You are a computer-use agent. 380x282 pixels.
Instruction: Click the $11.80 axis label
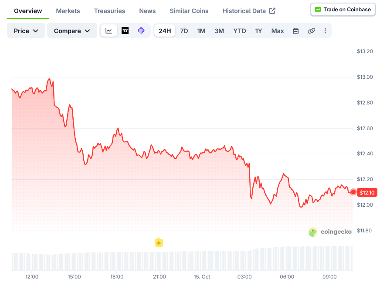364,231
